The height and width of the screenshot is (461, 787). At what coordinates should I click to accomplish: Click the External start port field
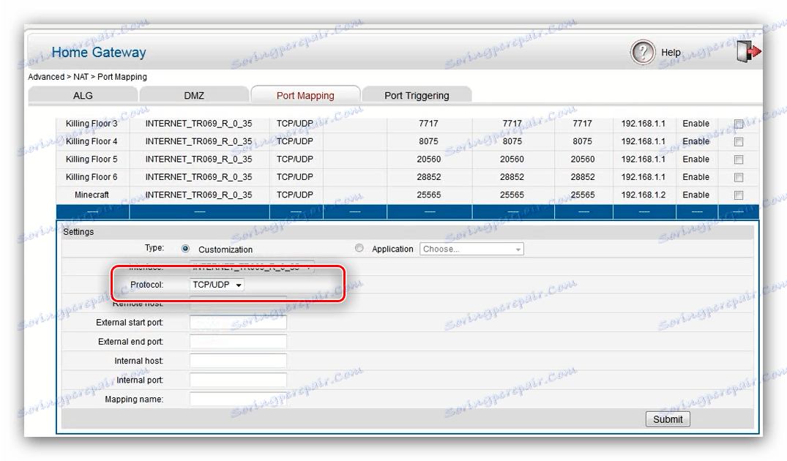(238, 323)
